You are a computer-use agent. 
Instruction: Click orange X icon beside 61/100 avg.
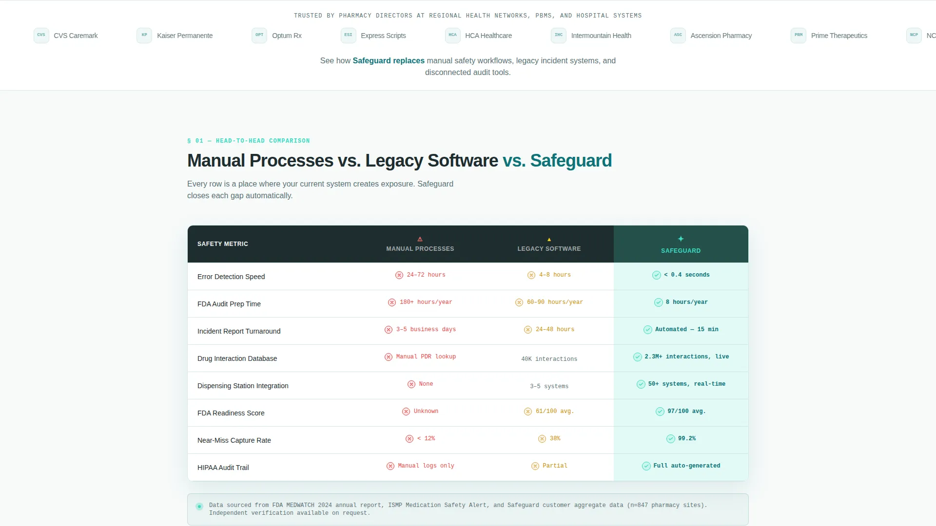click(528, 412)
